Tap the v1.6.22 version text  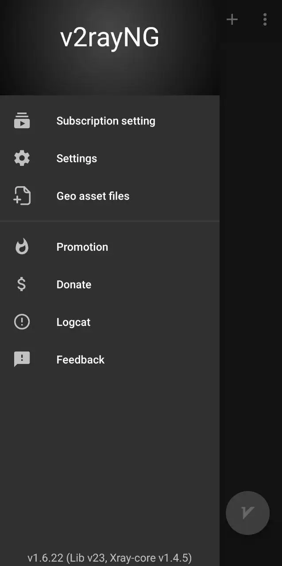pos(110,558)
